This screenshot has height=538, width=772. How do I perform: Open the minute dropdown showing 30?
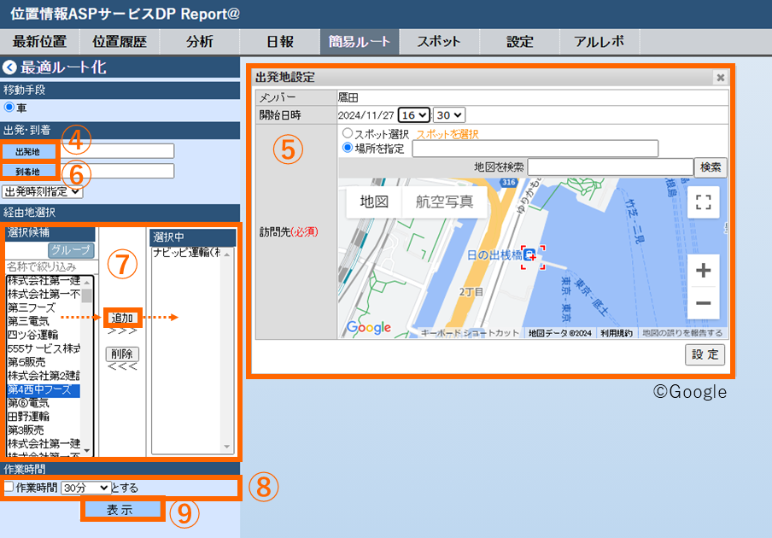449,115
